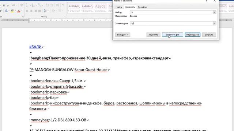Open the numbered list dropdown arrow
This screenshot has height=131, width=234.
pyautogui.click(x=37, y=5)
